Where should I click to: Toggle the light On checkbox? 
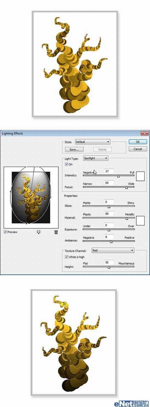click(66, 164)
